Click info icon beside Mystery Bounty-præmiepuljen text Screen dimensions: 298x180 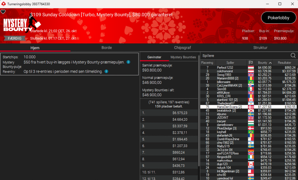click(x=128, y=62)
